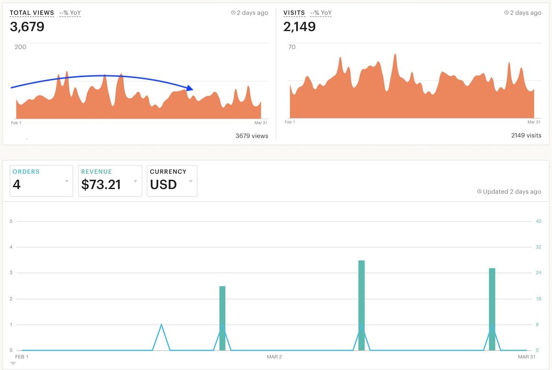Click the clock icon beside Updated 2 days ago
The width and height of the screenshot is (552, 370).
tap(479, 191)
